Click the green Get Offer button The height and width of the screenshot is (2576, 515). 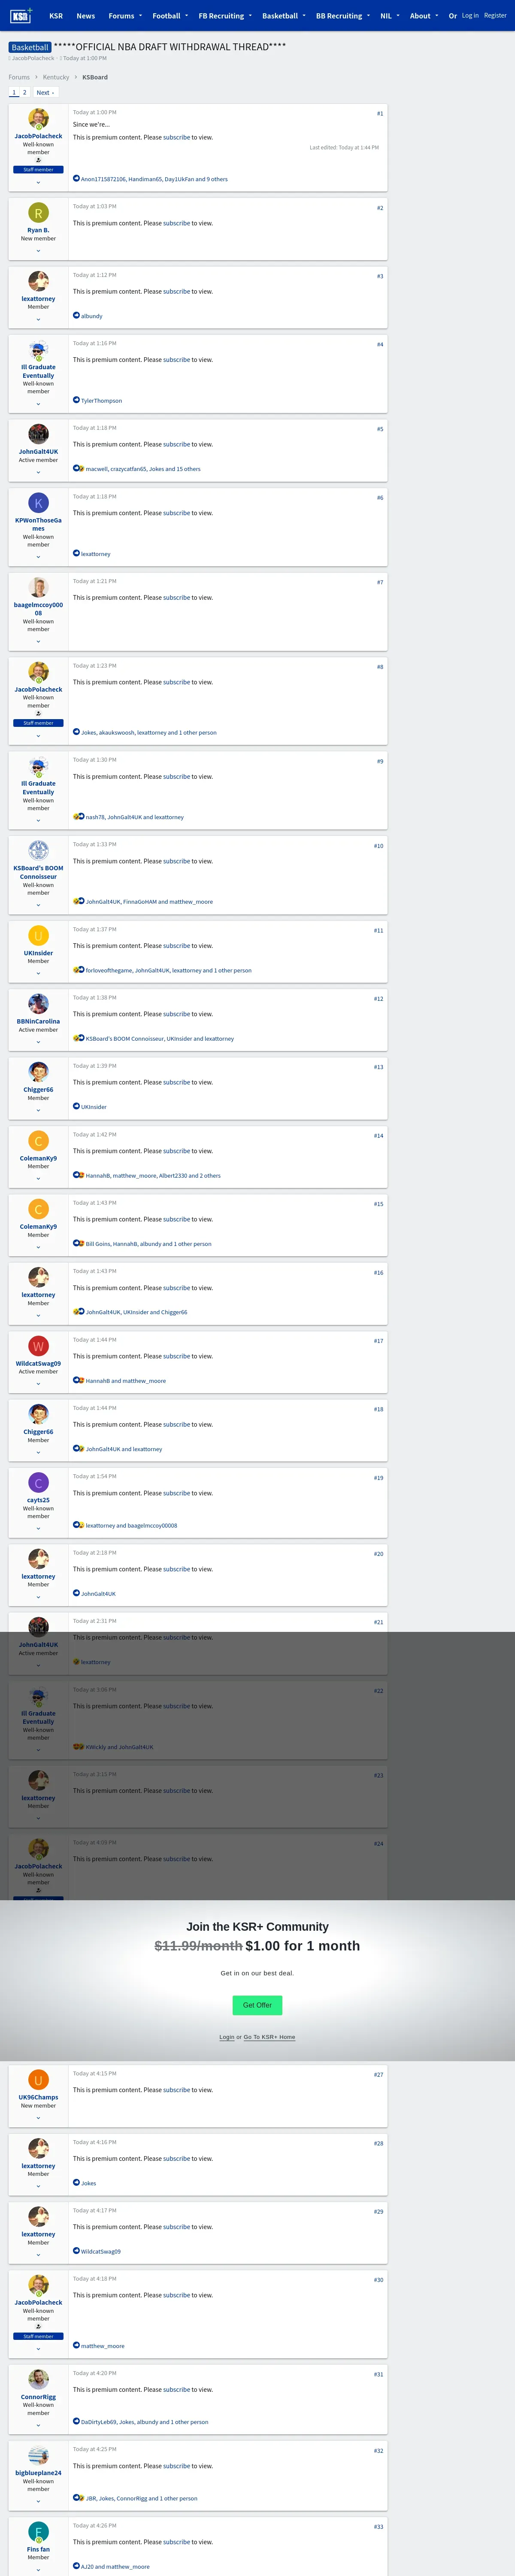coord(257,2005)
